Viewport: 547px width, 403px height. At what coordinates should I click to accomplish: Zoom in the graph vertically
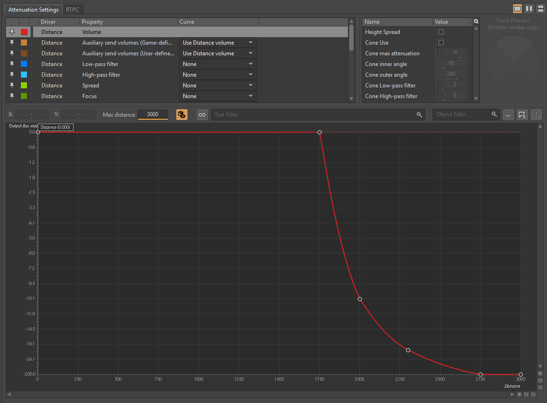click(540, 374)
